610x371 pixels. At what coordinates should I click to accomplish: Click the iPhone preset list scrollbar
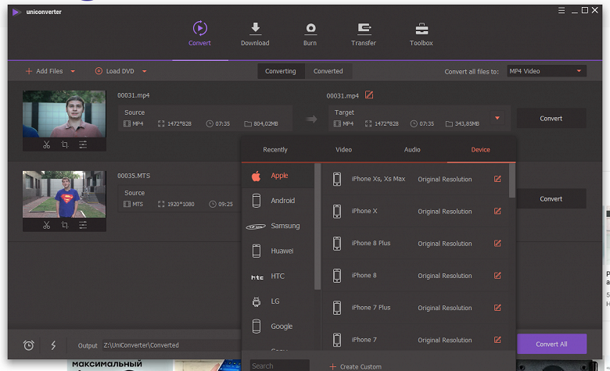coord(512,180)
